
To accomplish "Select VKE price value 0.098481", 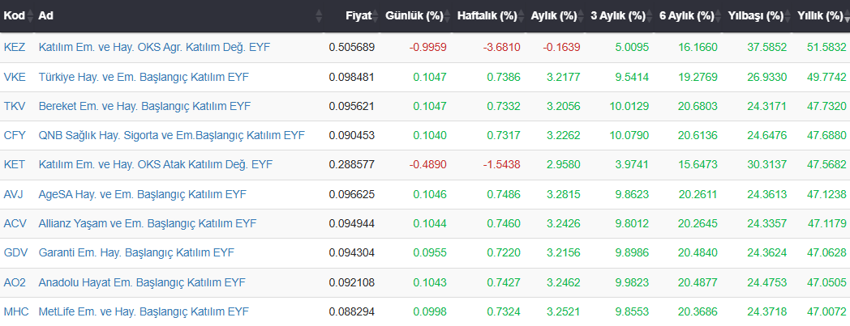I will [351, 77].
